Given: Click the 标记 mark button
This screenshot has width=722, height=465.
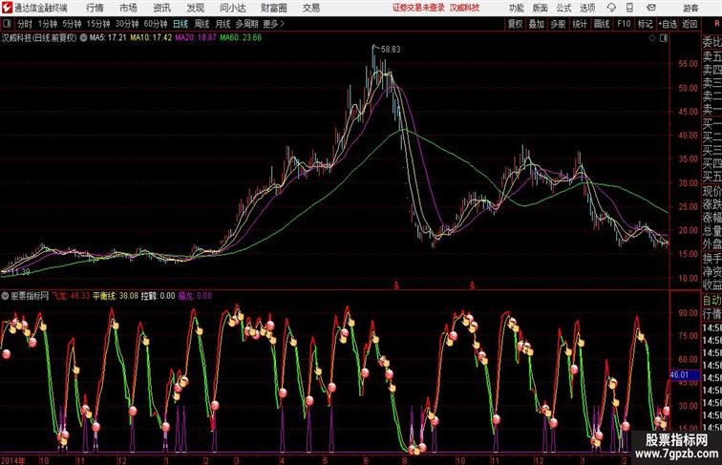Looking at the screenshot, I should point(645,24).
